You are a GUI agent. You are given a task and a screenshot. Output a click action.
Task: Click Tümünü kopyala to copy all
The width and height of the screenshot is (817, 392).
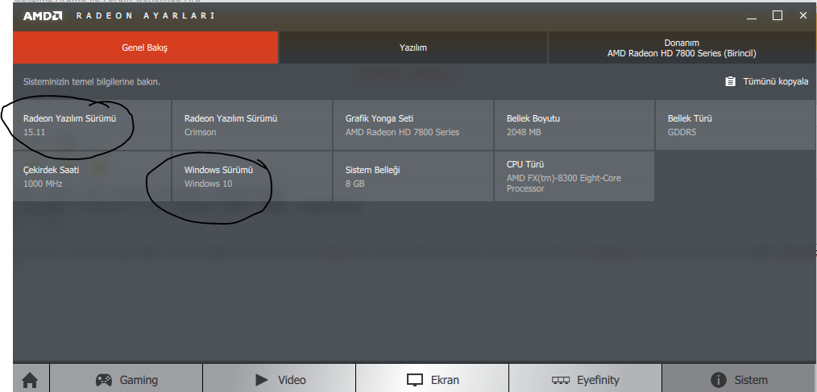[x=766, y=82]
